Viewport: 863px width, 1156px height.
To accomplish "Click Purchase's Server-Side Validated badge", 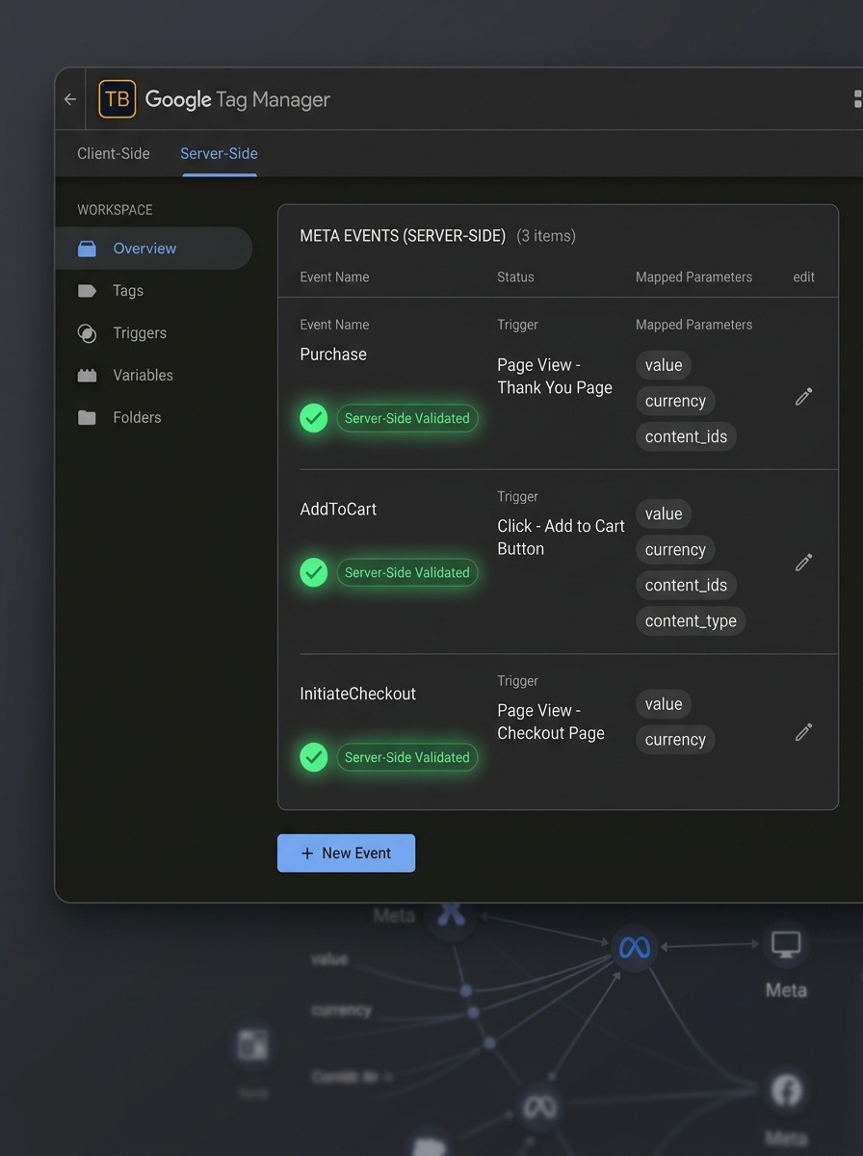I will coord(407,418).
